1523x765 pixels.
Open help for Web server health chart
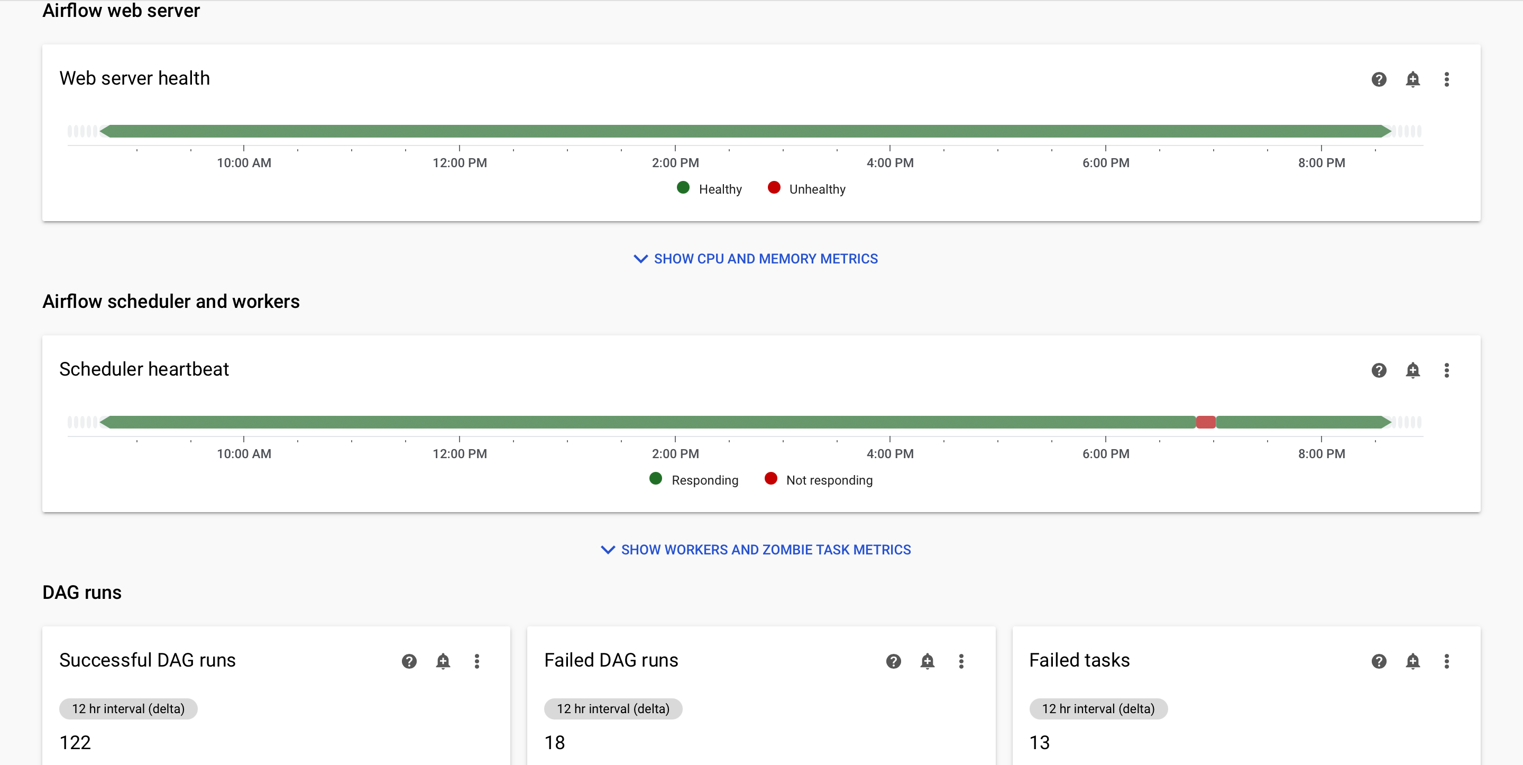click(x=1378, y=79)
